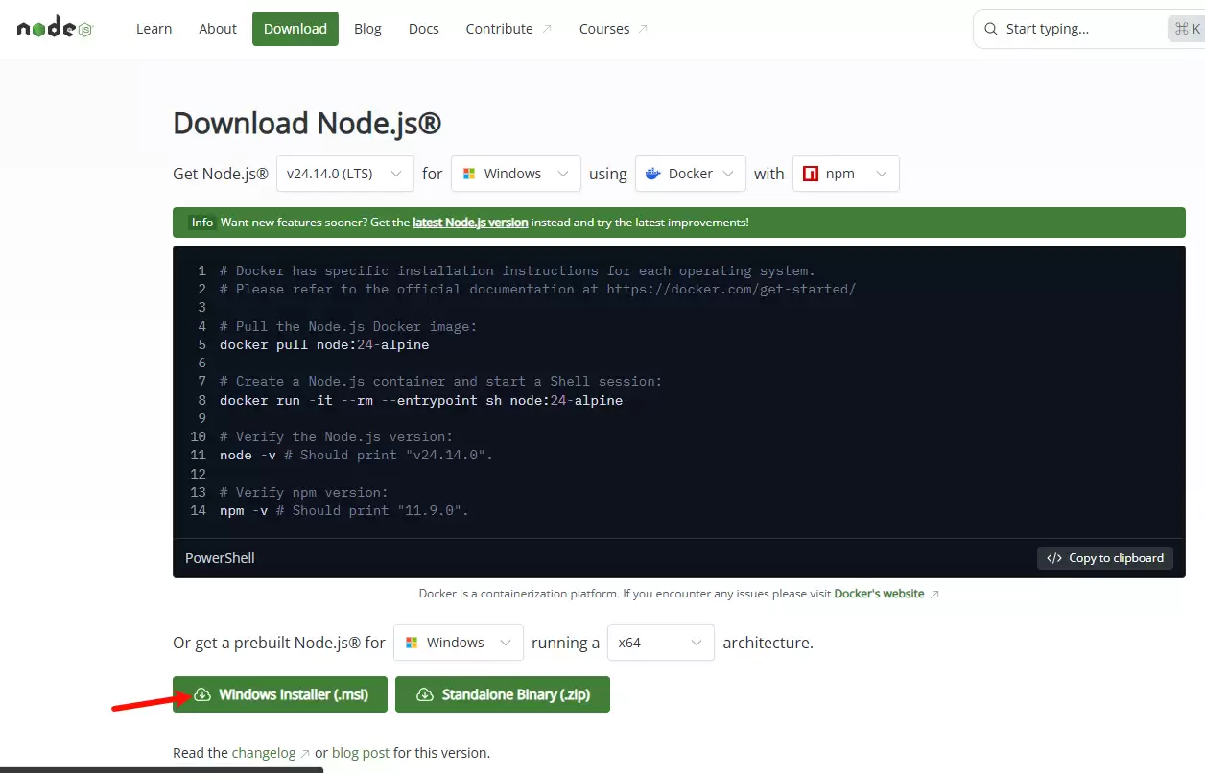Follow the latest Node.js version link
This screenshot has width=1205, height=773.
click(x=470, y=223)
